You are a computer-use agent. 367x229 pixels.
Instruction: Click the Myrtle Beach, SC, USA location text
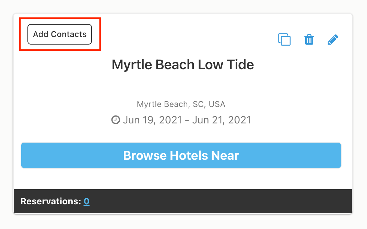[x=181, y=104]
